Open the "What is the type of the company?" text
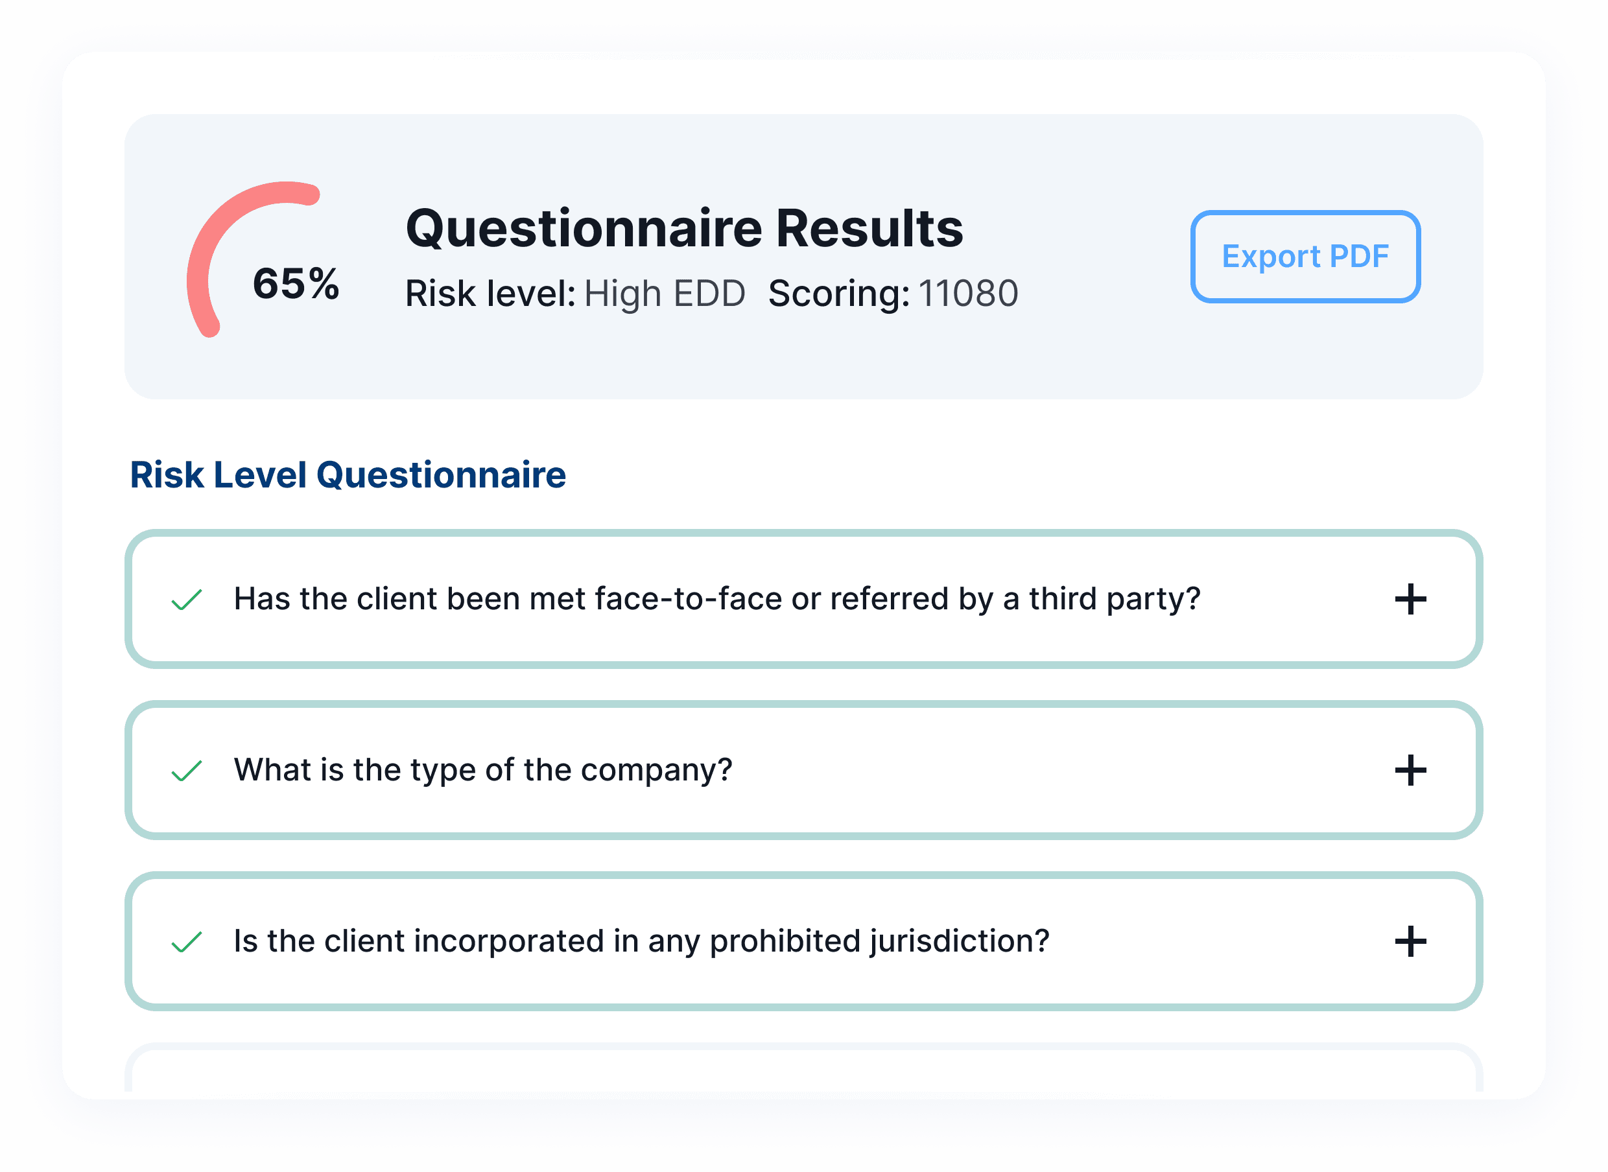This screenshot has height=1172, width=1608. [x=482, y=769]
